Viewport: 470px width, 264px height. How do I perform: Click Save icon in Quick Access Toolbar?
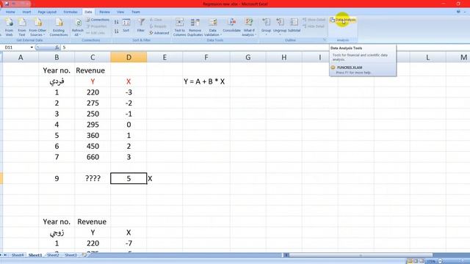[x=7, y=4]
